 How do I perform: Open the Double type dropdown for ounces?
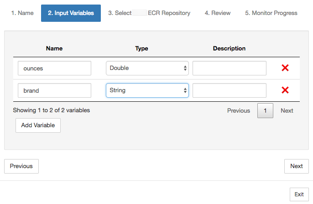click(147, 68)
